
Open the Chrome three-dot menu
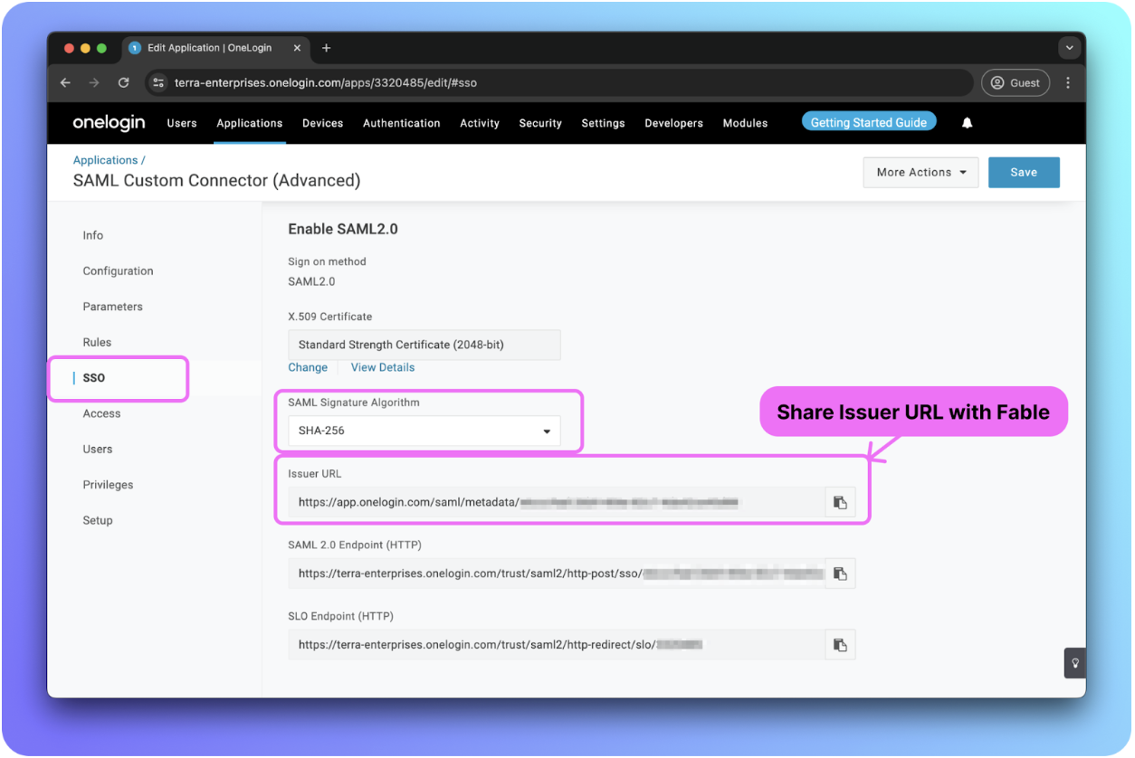(x=1068, y=82)
